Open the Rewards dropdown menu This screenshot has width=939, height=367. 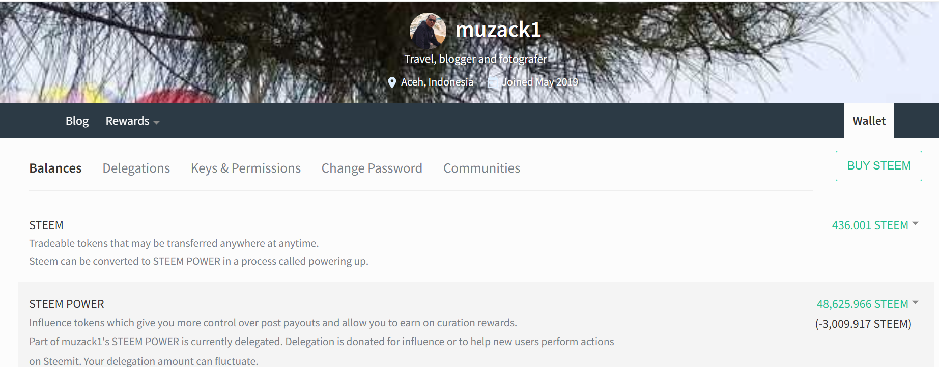(x=132, y=121)
